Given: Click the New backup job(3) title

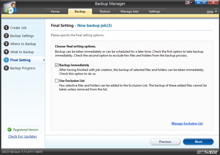Looking at the screenshot, I should [x=95, y=26].
